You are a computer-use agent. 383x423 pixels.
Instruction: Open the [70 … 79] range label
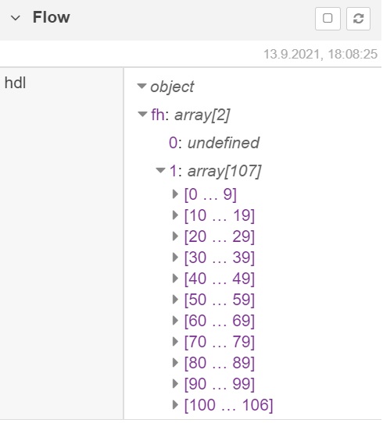(x=220, y=342)
